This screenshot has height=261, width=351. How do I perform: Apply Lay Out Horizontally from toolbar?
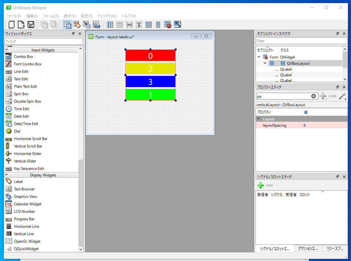pyautogui.click(x=110, y=25)
